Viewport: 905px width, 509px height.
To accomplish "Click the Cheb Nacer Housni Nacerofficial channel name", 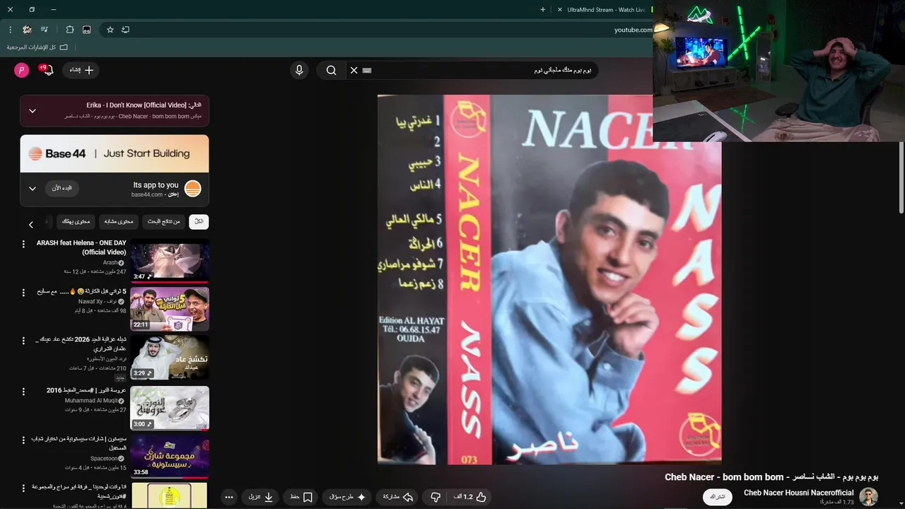I will (x=798, y=493).
